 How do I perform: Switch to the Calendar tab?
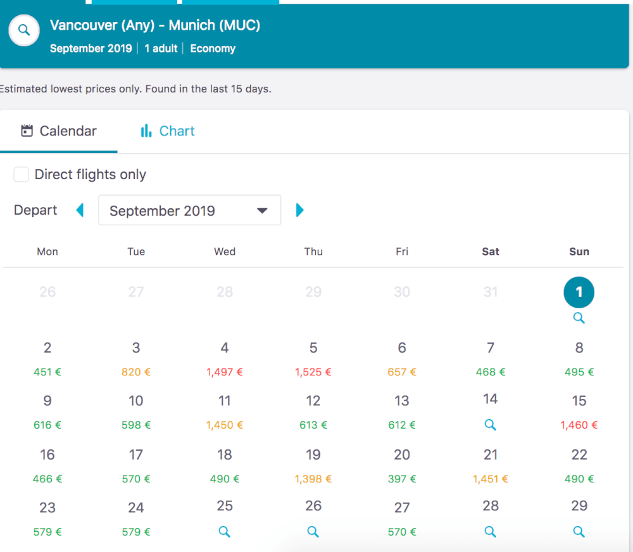pos(58,131)
